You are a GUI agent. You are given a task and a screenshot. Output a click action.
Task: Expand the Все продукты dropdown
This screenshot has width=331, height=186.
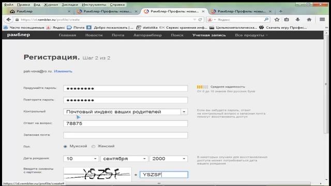[x=251, y=35]
